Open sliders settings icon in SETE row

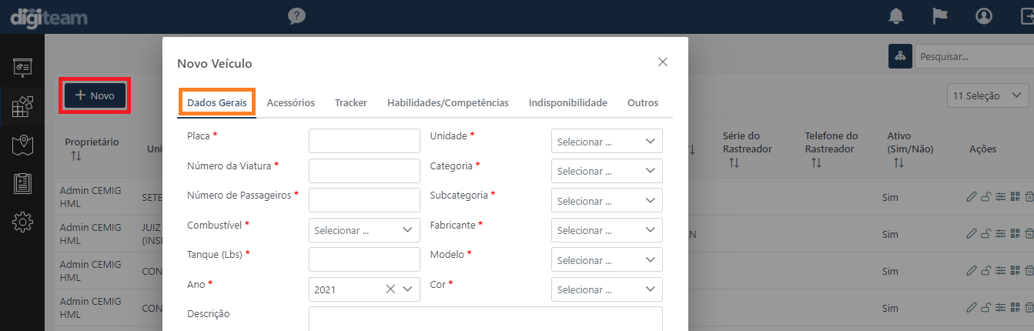click(1000, 197)
